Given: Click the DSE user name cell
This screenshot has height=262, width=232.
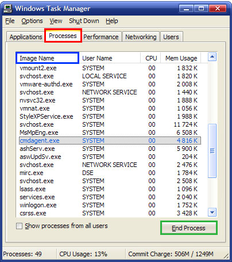Looking at the screenshot, I should click(88, 173).
